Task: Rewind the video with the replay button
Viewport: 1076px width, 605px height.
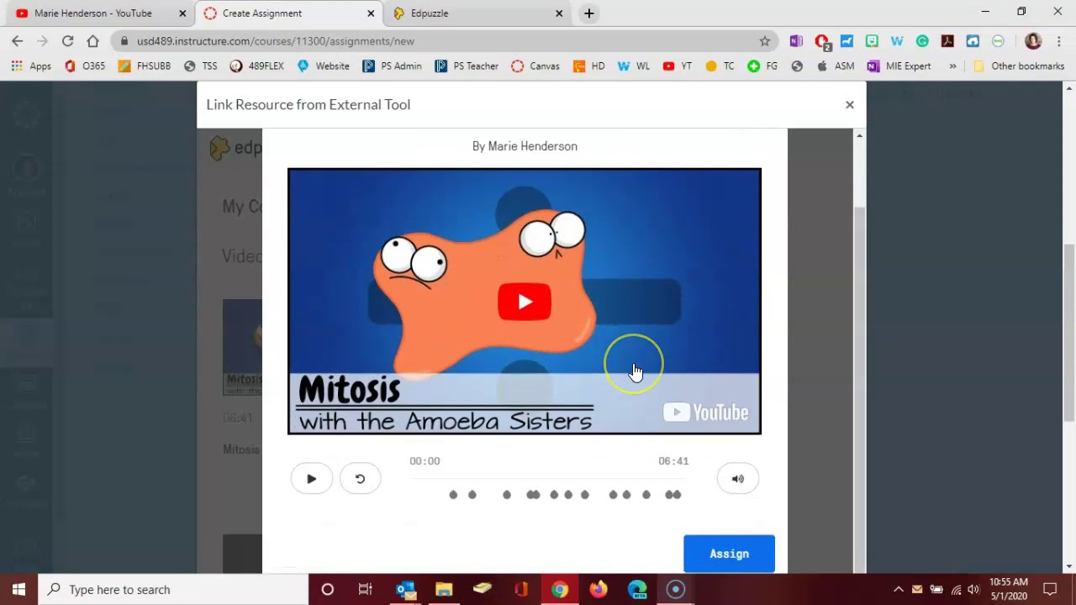Action: click(x=360, y=479)
